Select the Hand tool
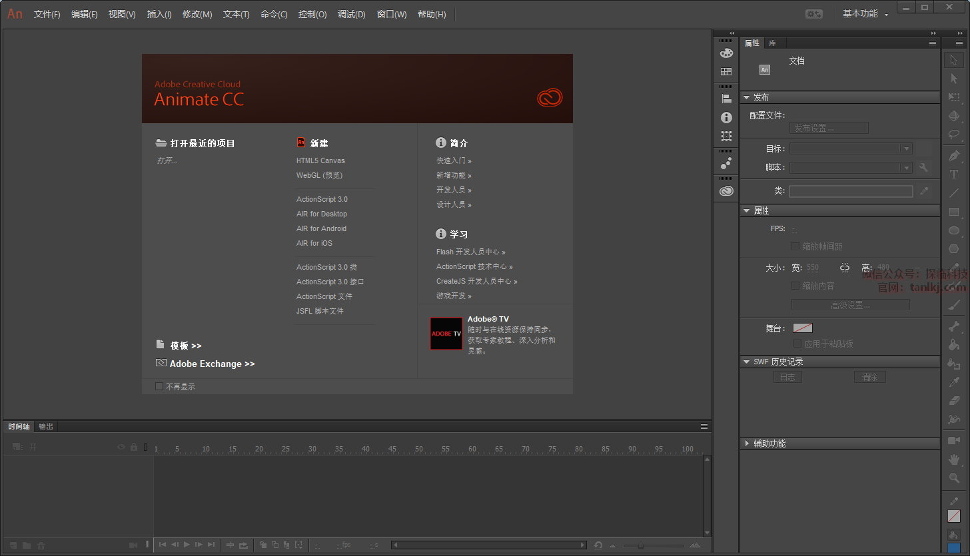970x556 pixels. coord(954,459)
